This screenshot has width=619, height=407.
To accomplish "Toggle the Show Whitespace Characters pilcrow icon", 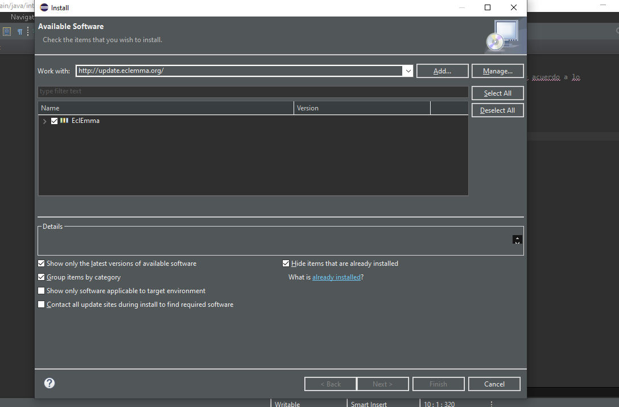I will (x=19, y=32).
